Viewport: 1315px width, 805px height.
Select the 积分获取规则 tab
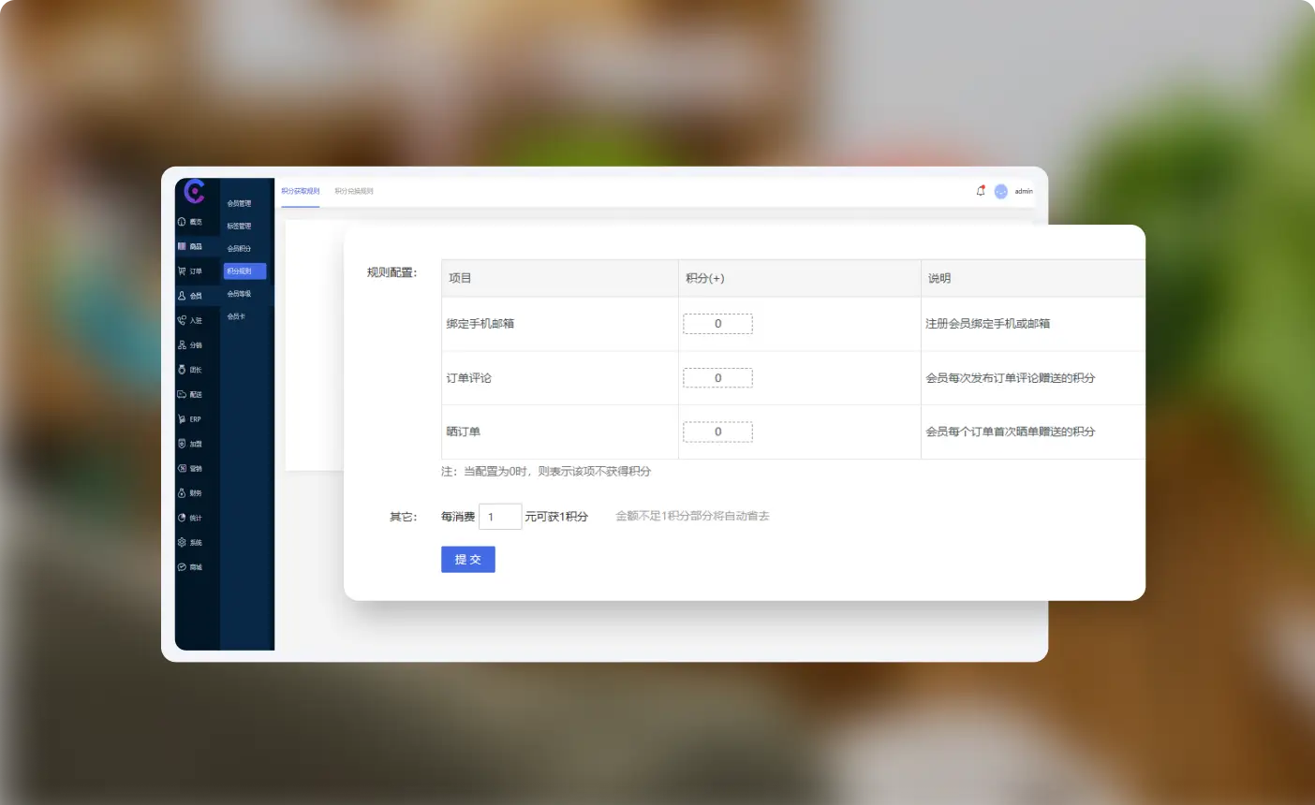coord(301,191)
